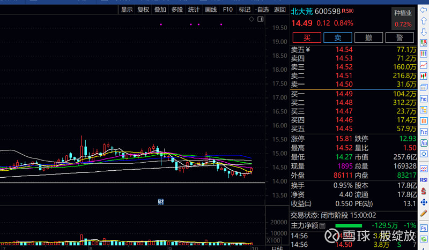
Task: Click the 跌停 price 12.93
Action: [x=408, y=139]
